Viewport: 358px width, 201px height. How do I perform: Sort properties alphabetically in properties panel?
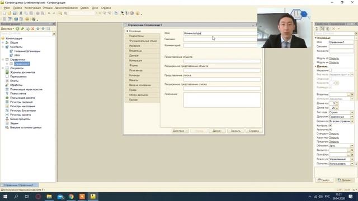[317, 28]
